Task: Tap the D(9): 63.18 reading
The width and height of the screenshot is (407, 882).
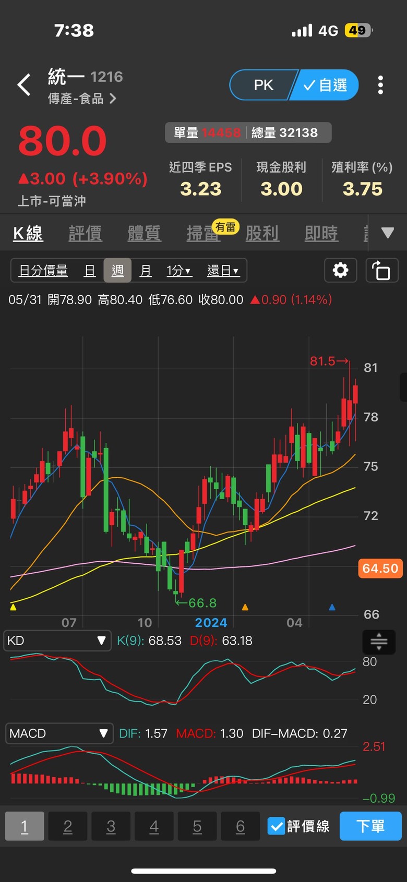Action: click(x=221, y=641)
